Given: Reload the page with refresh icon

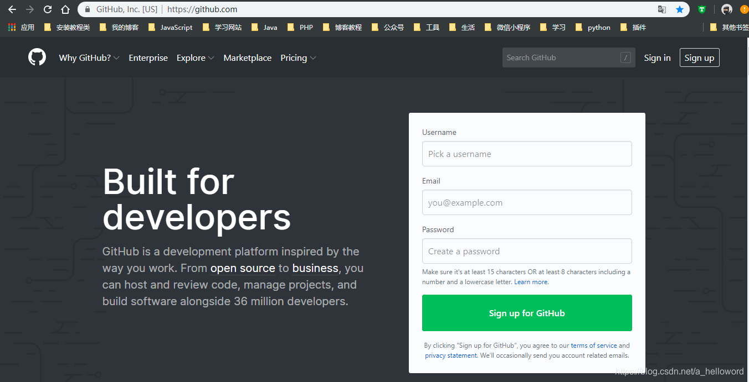Looking at the screenshot, I should click(x=48, y=9).
